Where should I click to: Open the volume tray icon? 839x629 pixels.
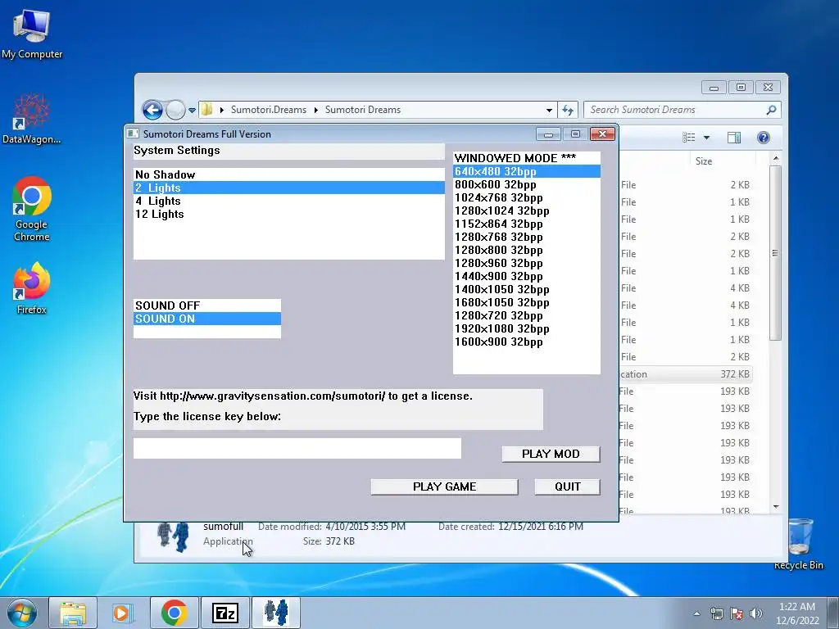pos(756,613)
